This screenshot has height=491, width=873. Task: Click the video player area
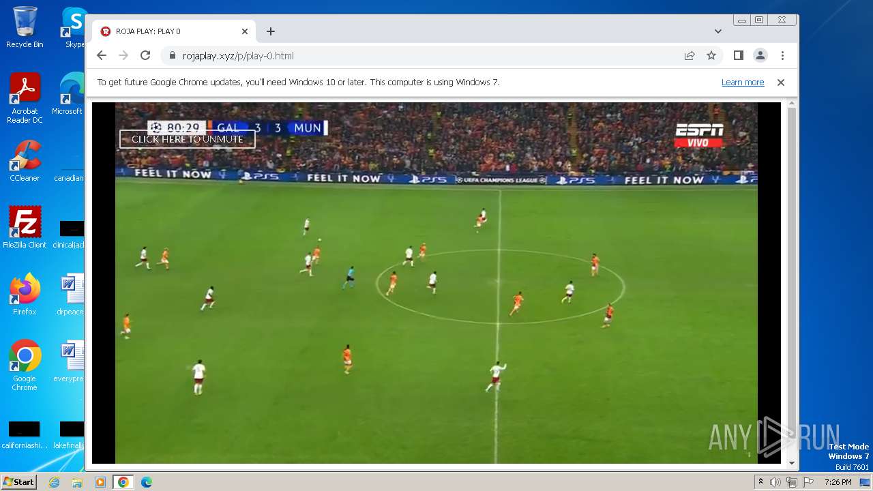pos(436,283)
